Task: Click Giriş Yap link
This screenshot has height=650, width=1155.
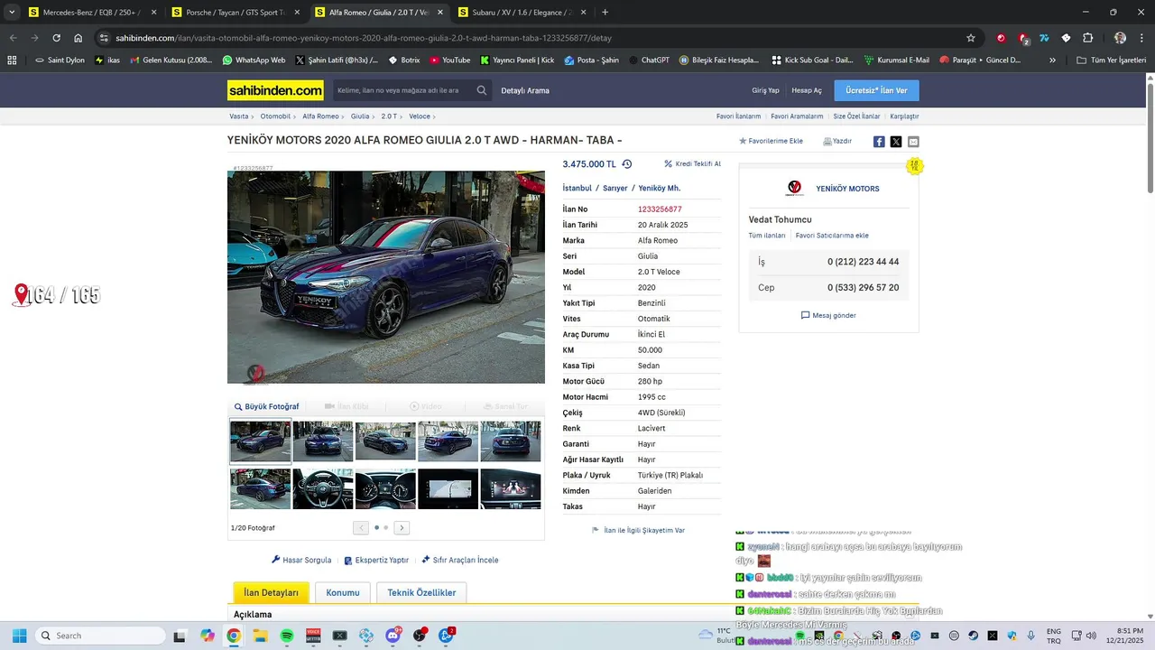Action: click(x=765, y=90)
